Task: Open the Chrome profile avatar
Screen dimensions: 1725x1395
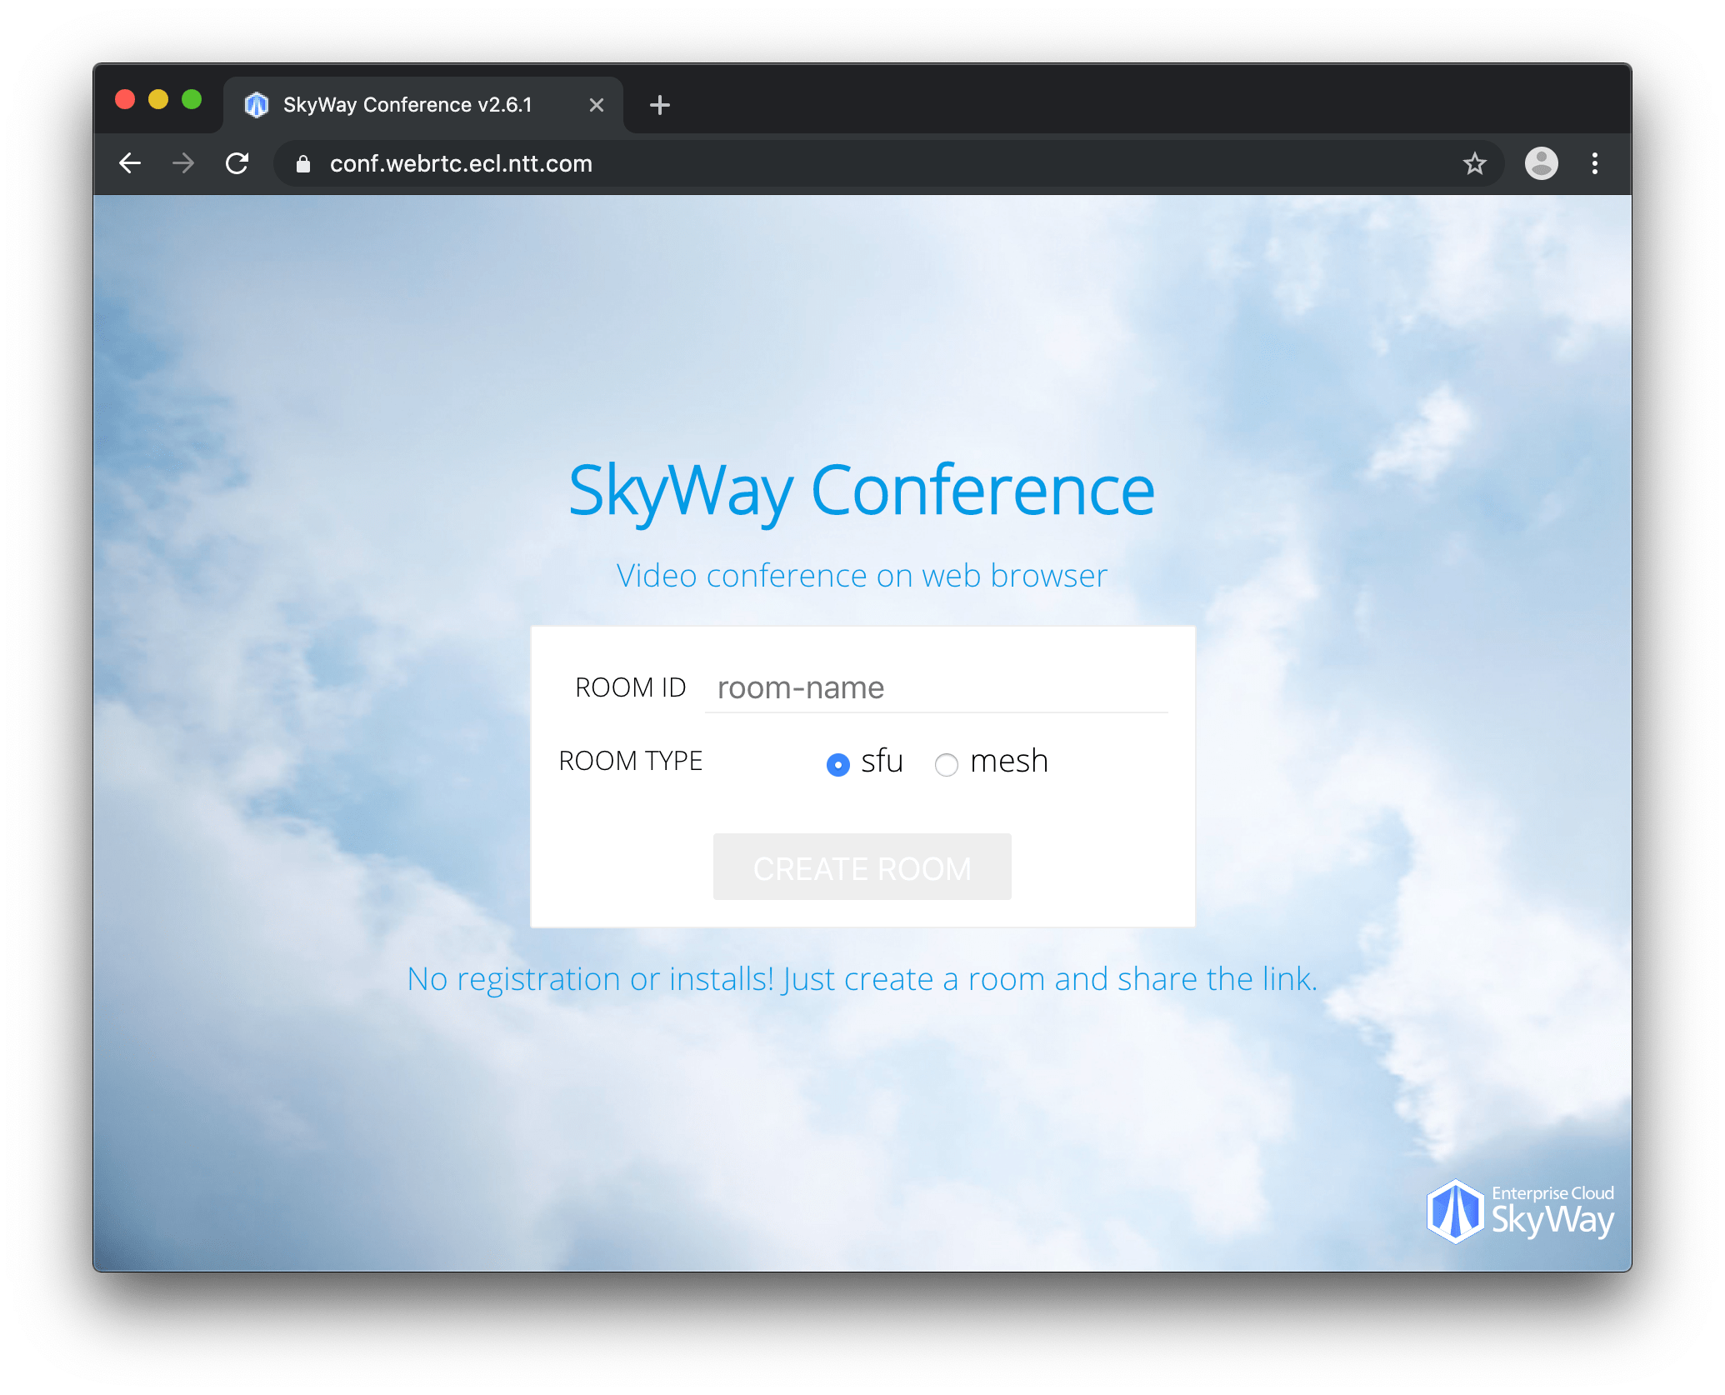Action: click(x=1541, y=163)
